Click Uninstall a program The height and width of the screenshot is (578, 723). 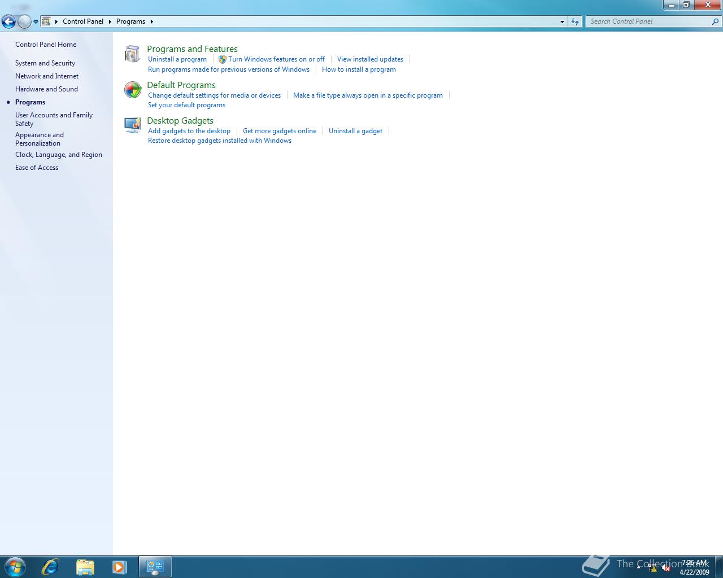(177, 59)
